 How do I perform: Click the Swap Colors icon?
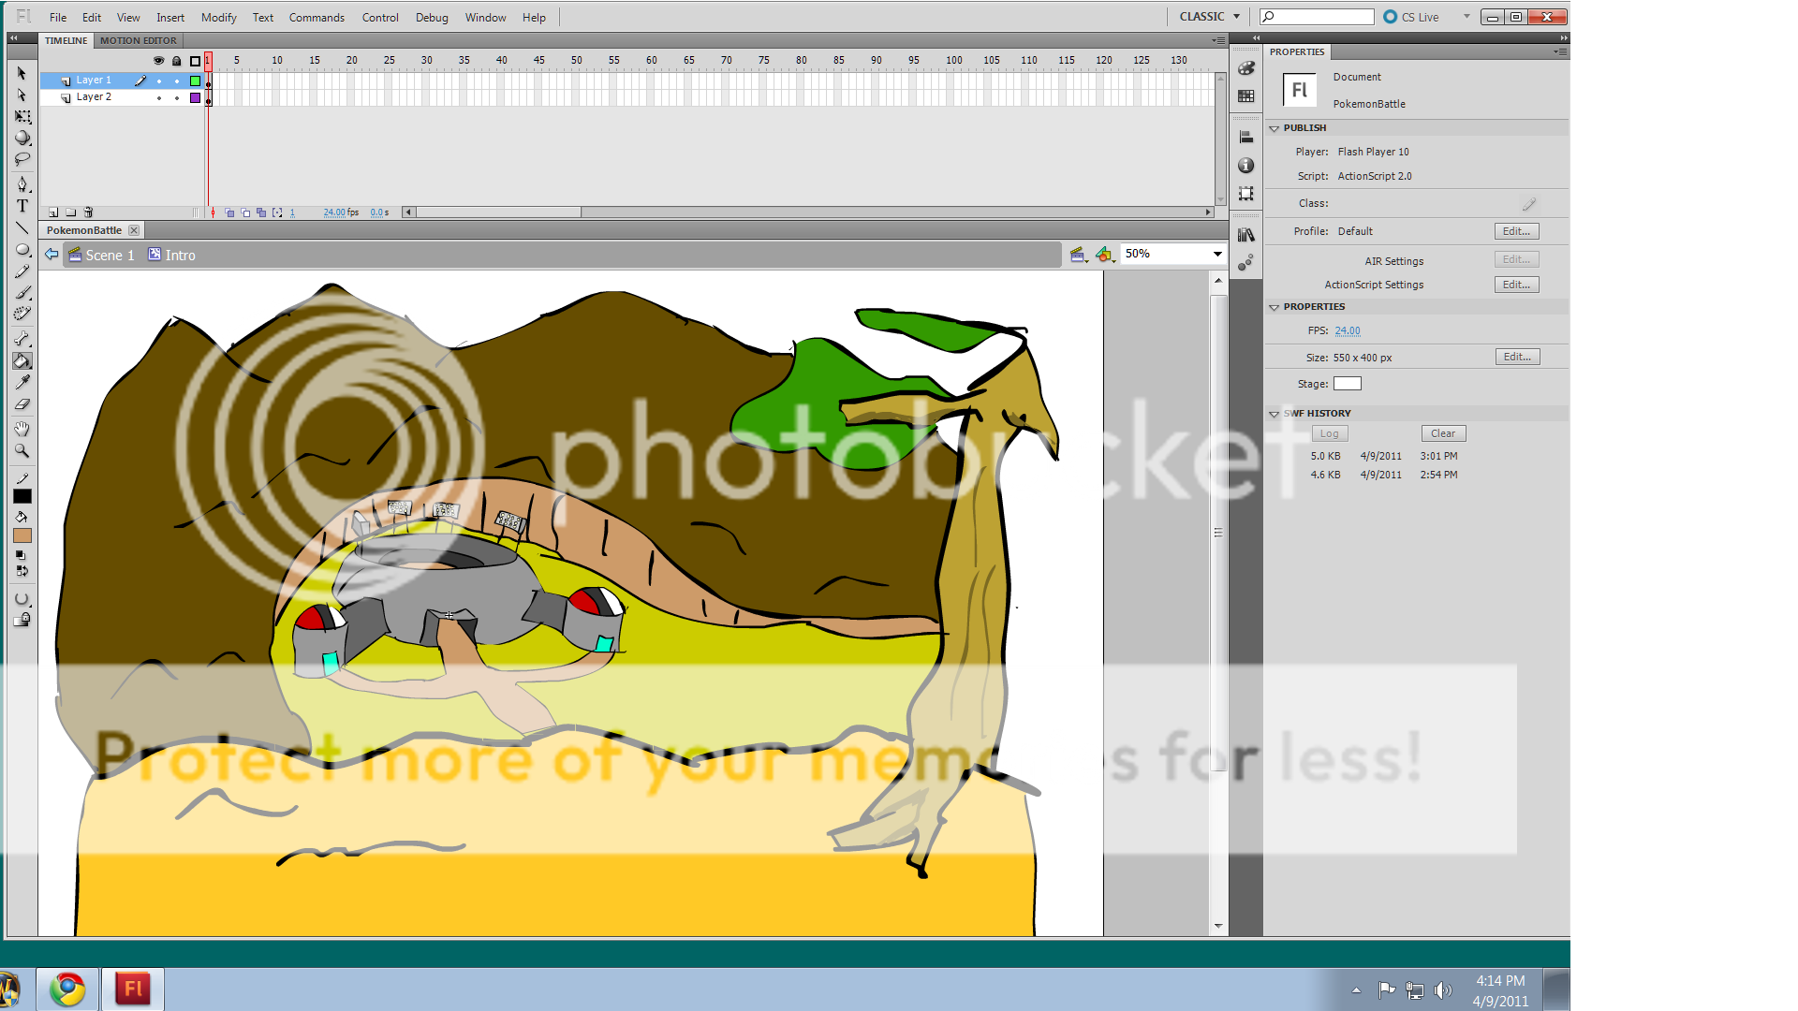coord(24,571)
